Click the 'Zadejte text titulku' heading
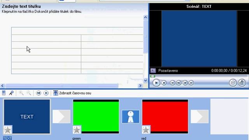This screenshot has height=140, width=249. tap(21, 6)
